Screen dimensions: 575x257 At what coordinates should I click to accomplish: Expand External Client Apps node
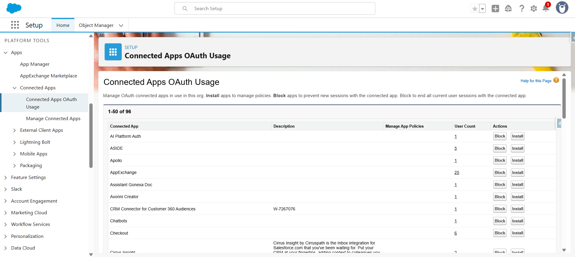pyautogui.click(x=14, y=130)
